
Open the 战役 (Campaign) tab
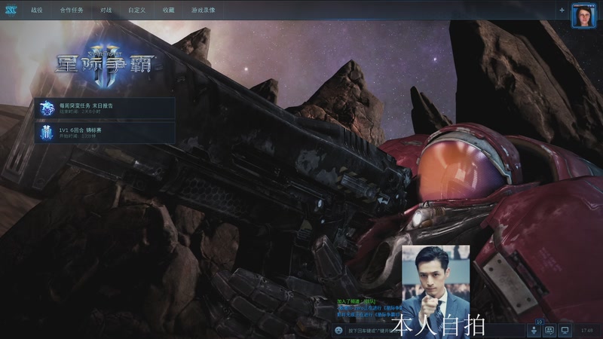click(x=37, y=11)
